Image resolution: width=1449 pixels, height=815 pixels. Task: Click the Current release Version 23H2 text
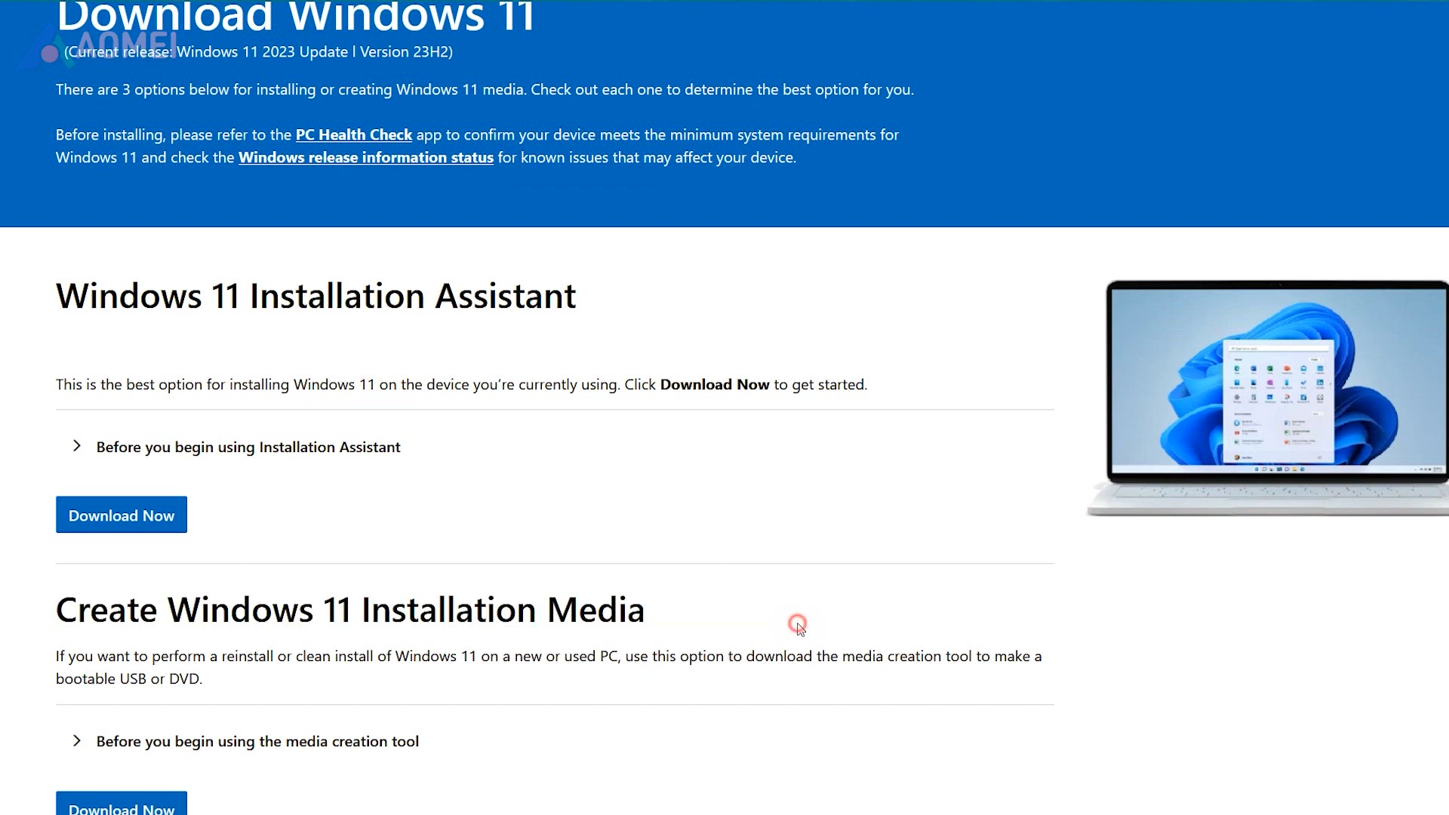(258, 52)
